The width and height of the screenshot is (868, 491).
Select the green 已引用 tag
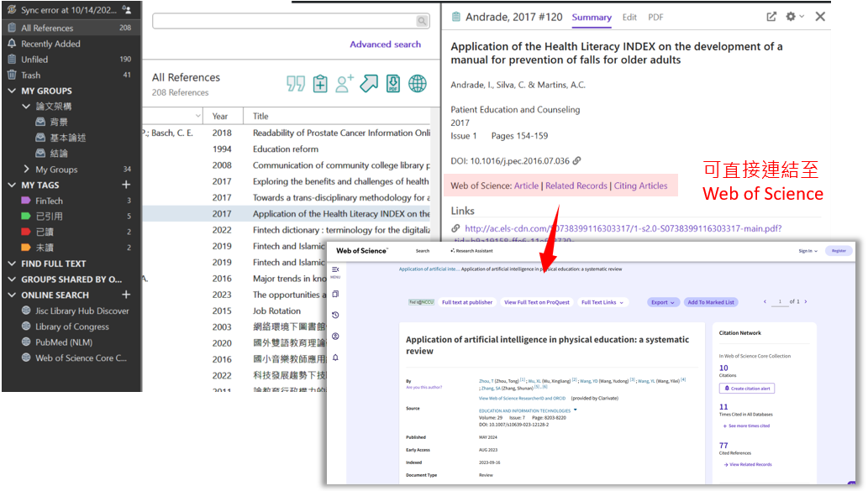49,217
